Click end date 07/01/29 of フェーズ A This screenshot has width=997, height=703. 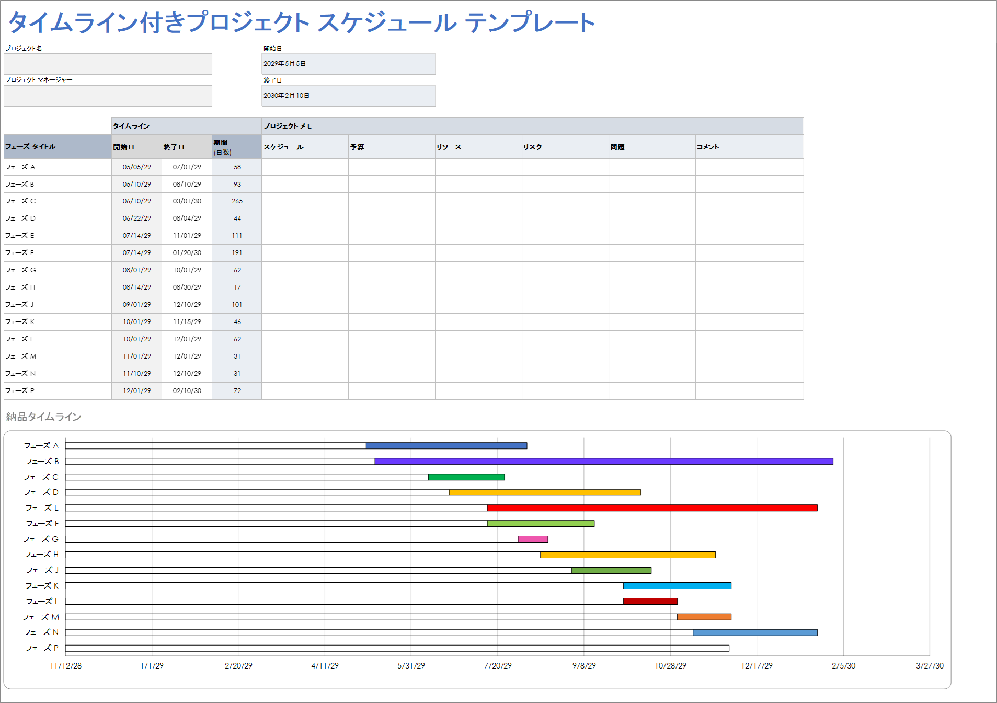(x=187, y=167)
